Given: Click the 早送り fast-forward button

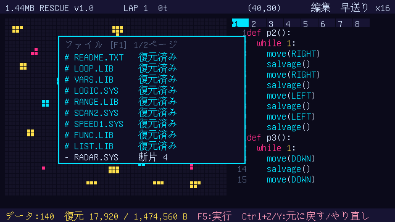Looking at the screenshot, I should tap(354, 8).
